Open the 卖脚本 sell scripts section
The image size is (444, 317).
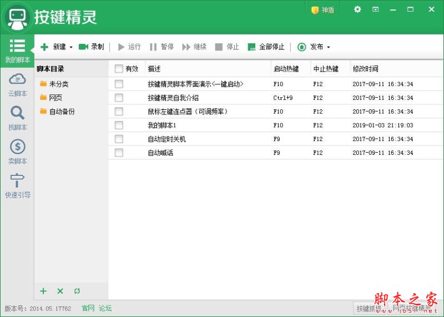pos(17,152)
